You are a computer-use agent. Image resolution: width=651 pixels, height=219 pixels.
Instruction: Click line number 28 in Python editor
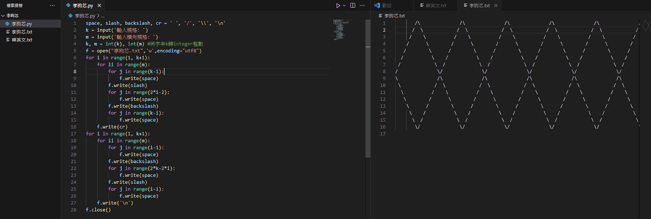pyautogui.click(x=74, y=210)
